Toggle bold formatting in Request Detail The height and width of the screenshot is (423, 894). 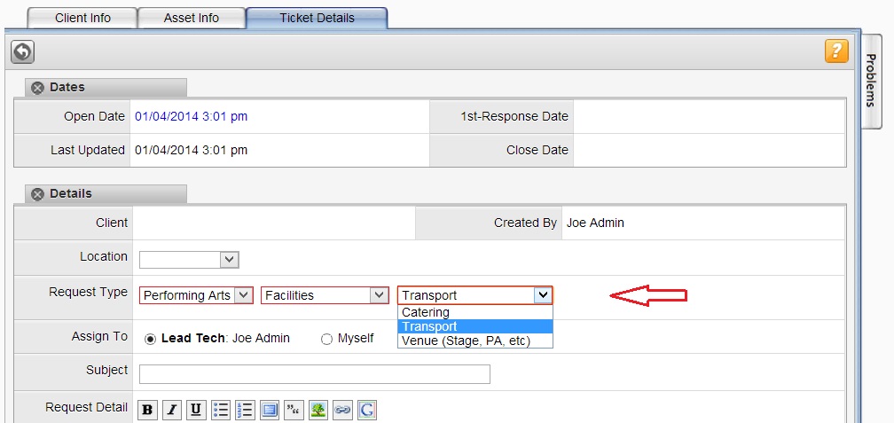coord(147,410)
